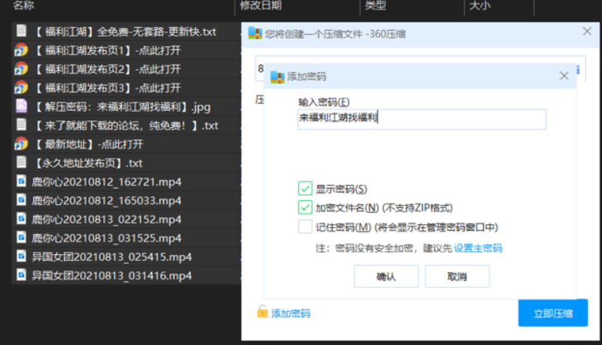Click Chrome icon for 福利江湖发布页1

[21, 51]
